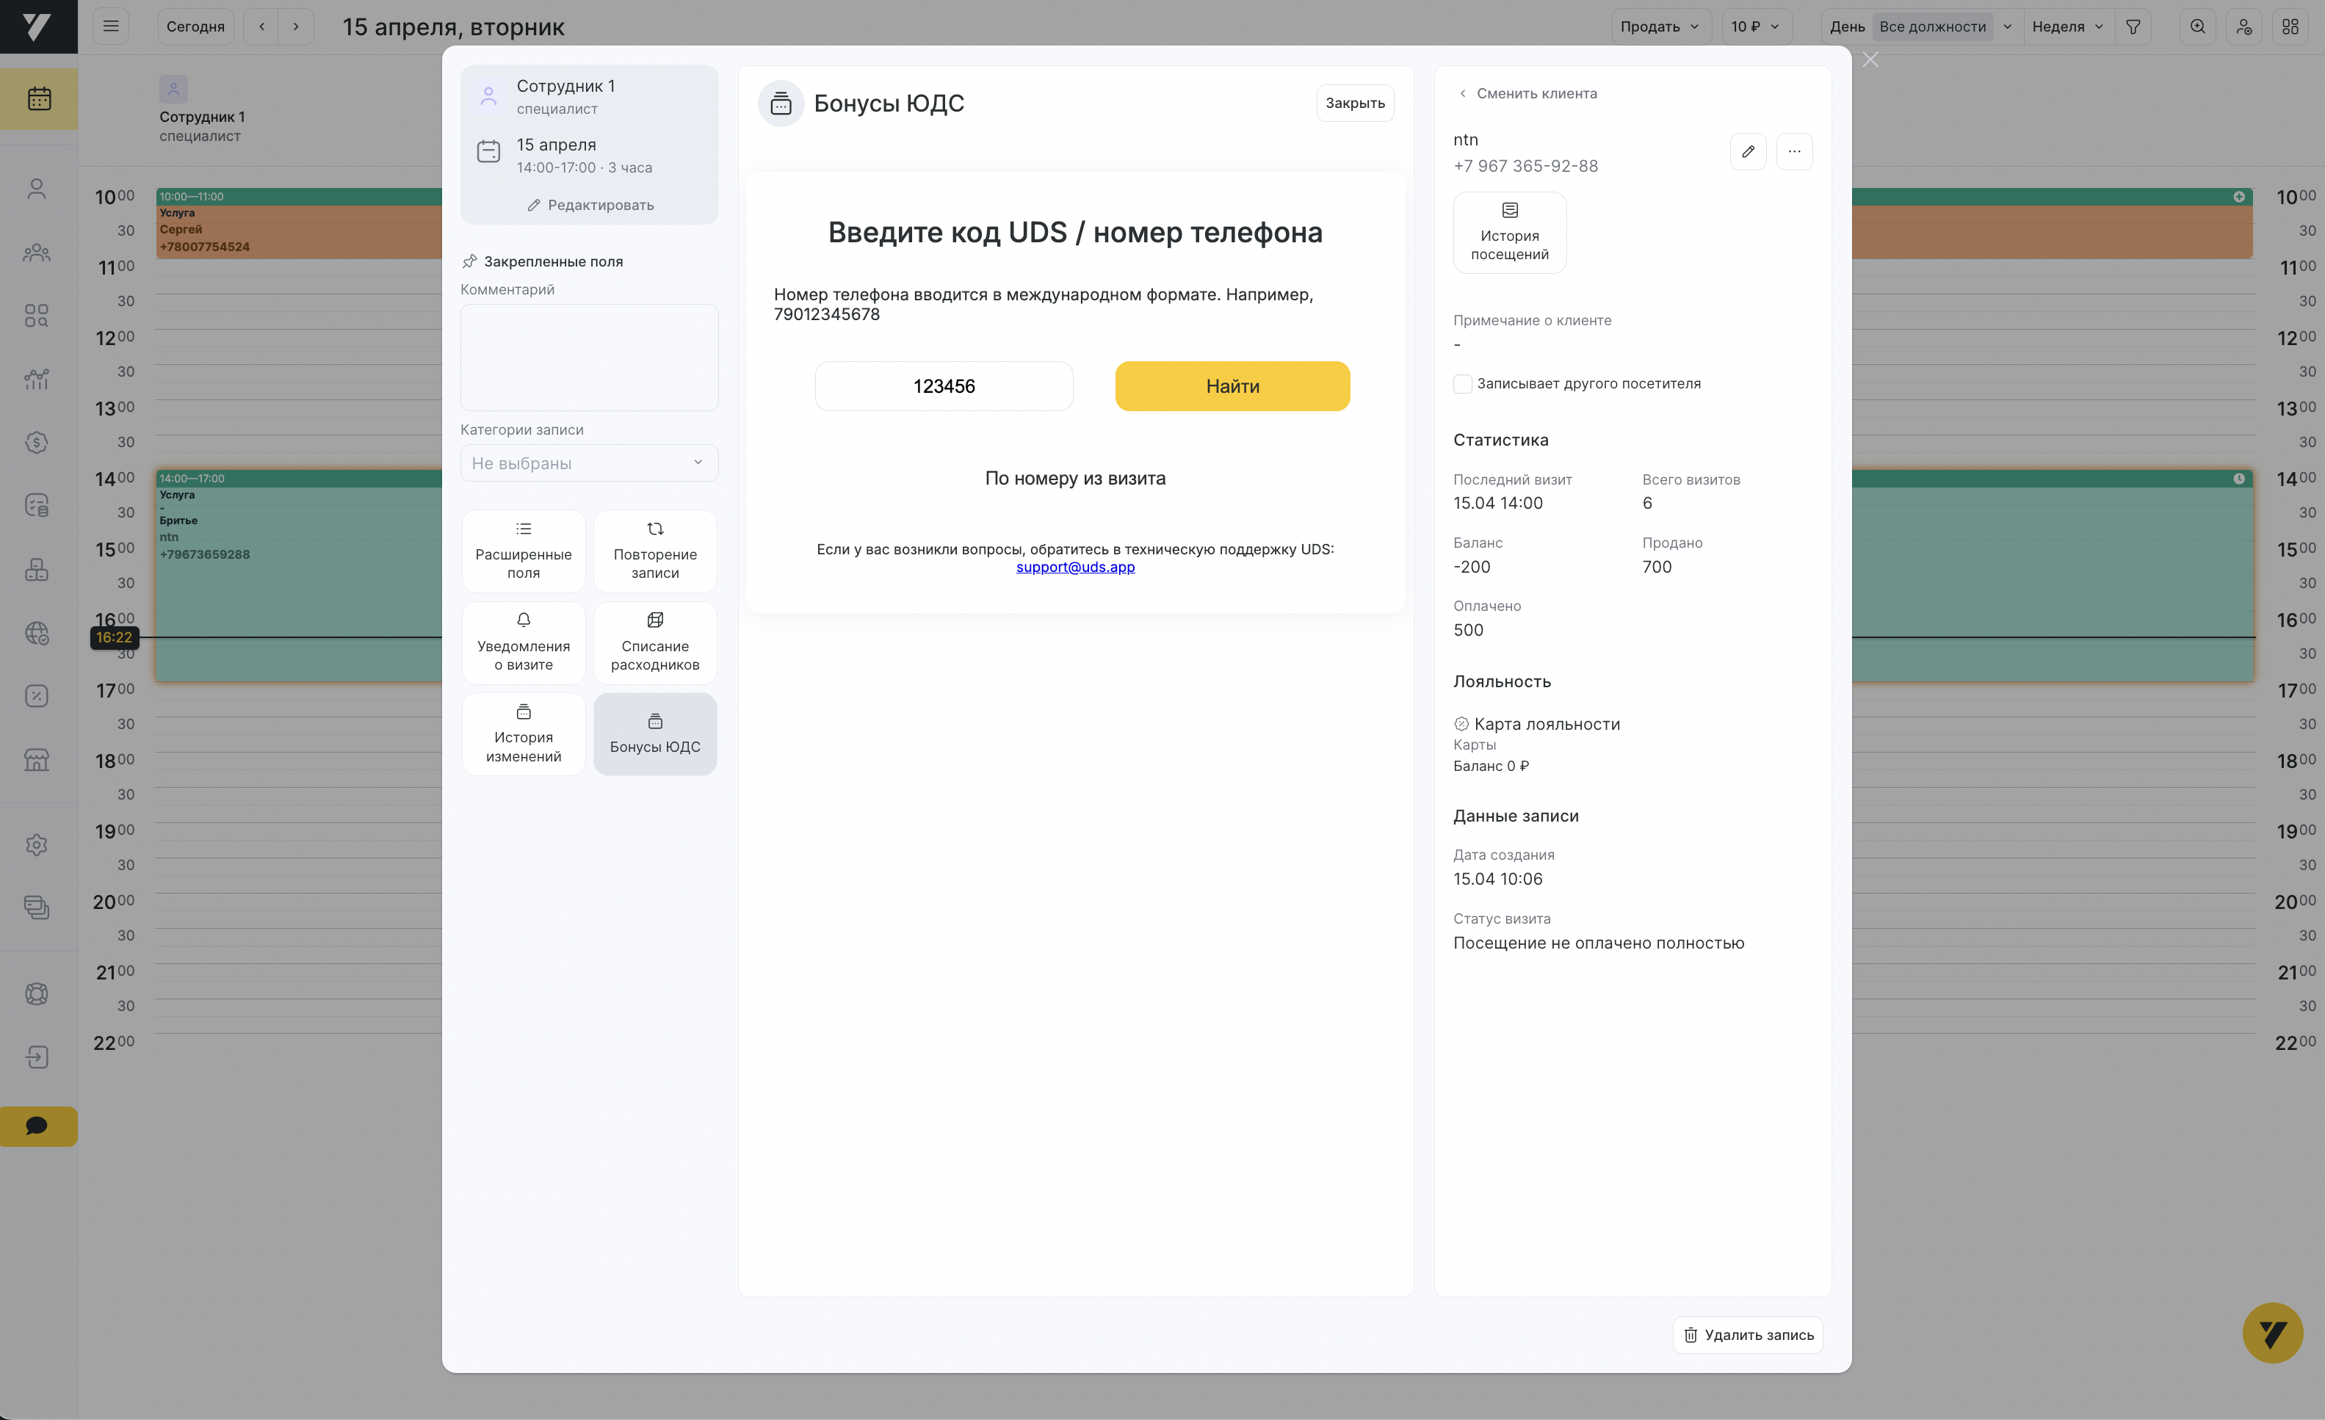Open the settings gear in left sidebar
2325x1420 pixels.
[x=37, y=844]
